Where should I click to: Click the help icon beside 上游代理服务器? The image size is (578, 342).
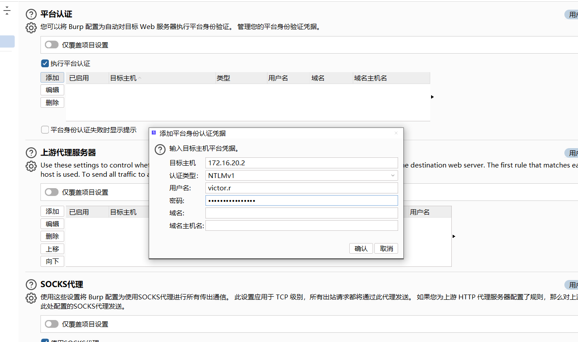31,153
